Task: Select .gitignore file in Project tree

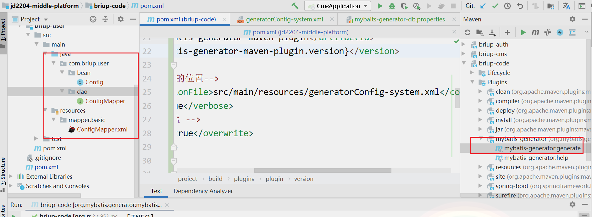Action: (48, 158)
